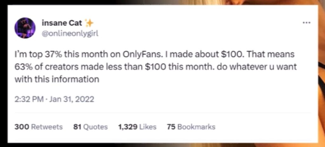Click the sparkles emoji beside the name
Screen dimensions: 325x147
[89, 23]
